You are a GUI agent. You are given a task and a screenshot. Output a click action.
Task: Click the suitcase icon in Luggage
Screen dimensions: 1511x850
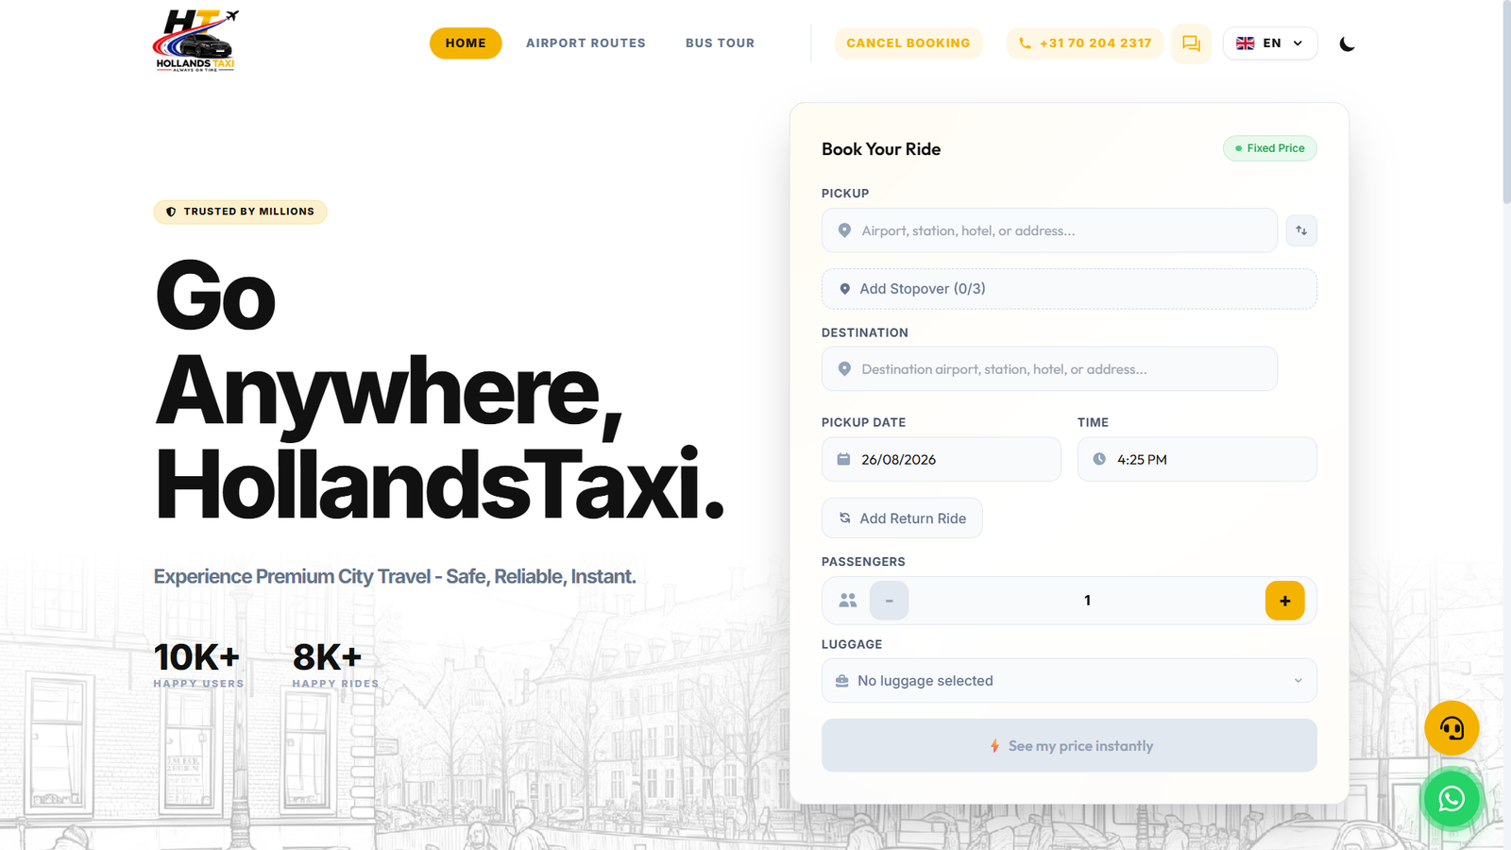(841, 681)
